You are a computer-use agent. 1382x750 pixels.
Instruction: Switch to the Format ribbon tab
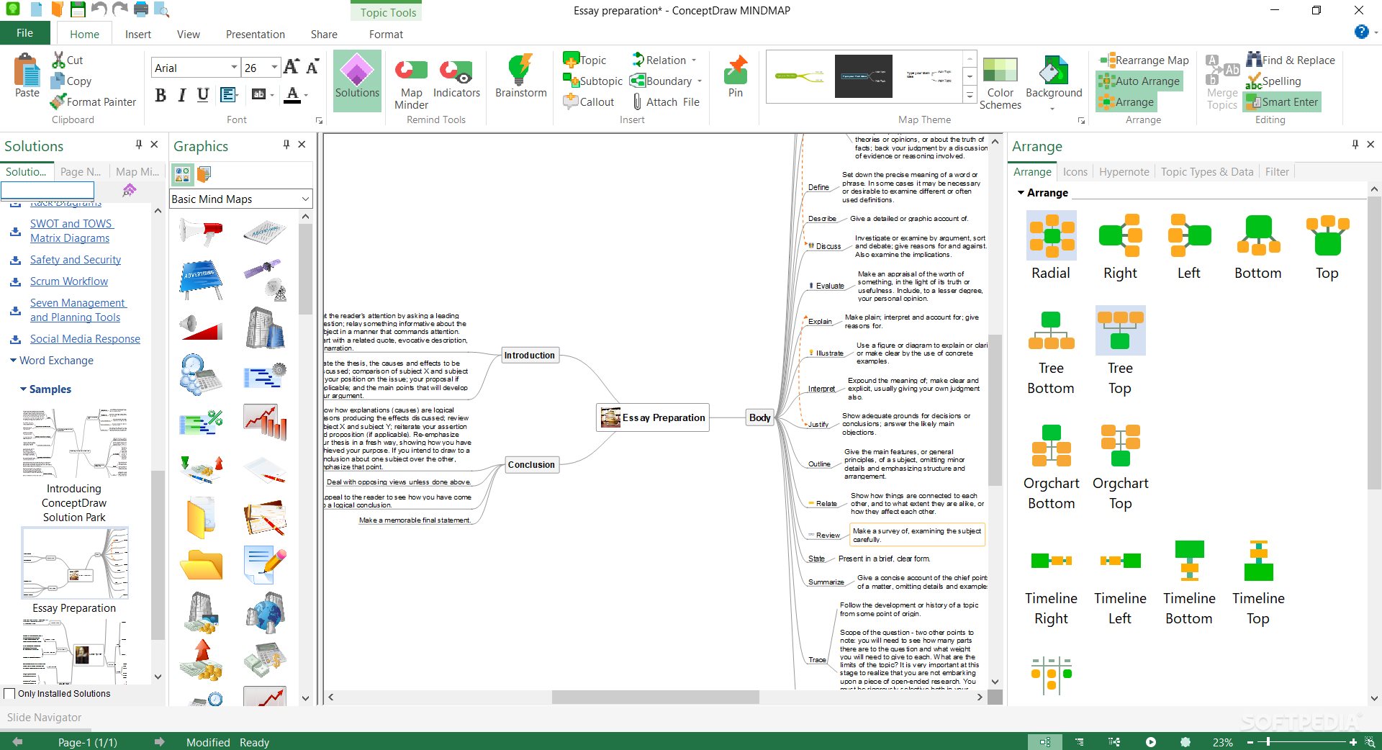pyautogui.click(x=386, y=35)
